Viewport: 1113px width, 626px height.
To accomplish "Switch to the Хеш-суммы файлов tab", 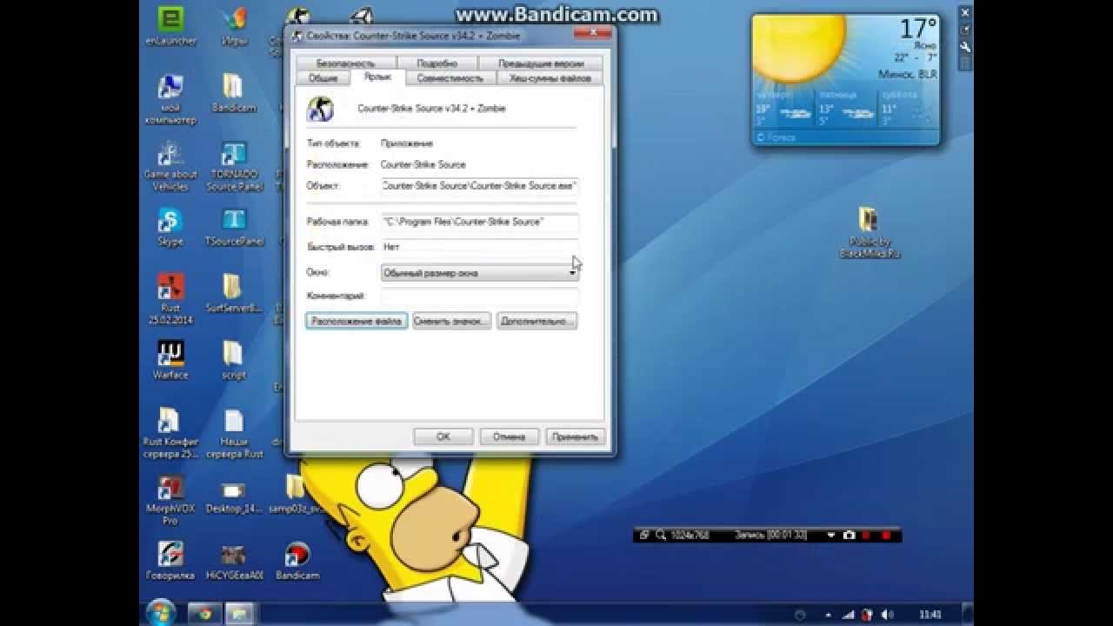I will coord(550,77).
